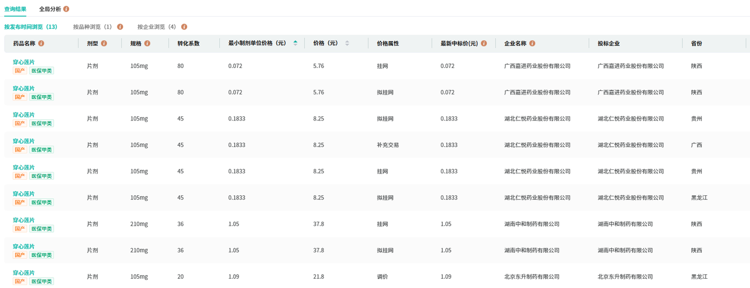
Task: Open 穿心莲片 link in the 湖北仁悦 黑龙江 row
Action: pyautogui.click(x=24, y=194)
